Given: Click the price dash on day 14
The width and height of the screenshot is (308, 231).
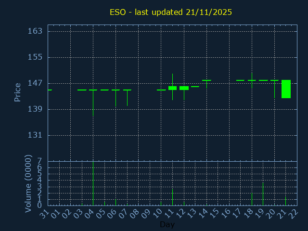Looking at the screenshot, I should pos(206,80).
